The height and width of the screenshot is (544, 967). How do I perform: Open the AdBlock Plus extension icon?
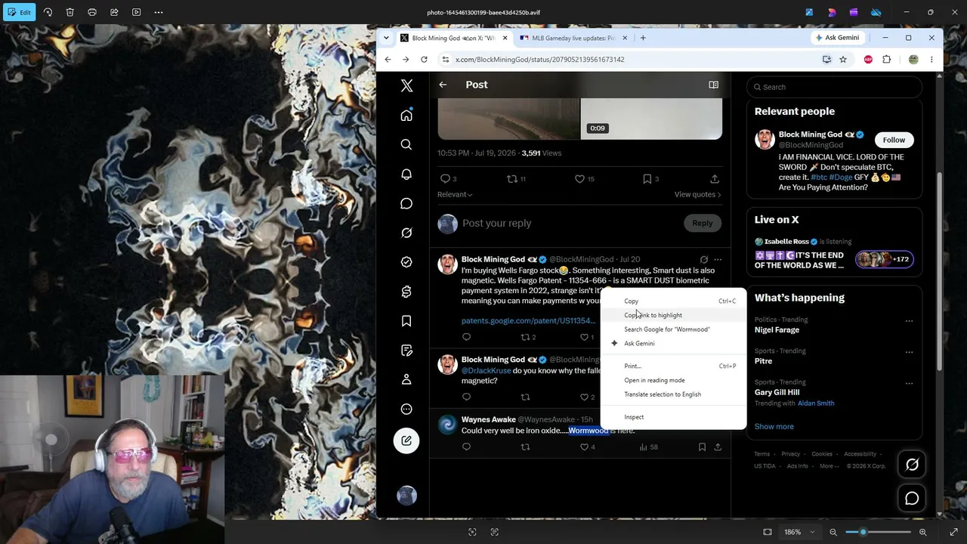(868, 60)
